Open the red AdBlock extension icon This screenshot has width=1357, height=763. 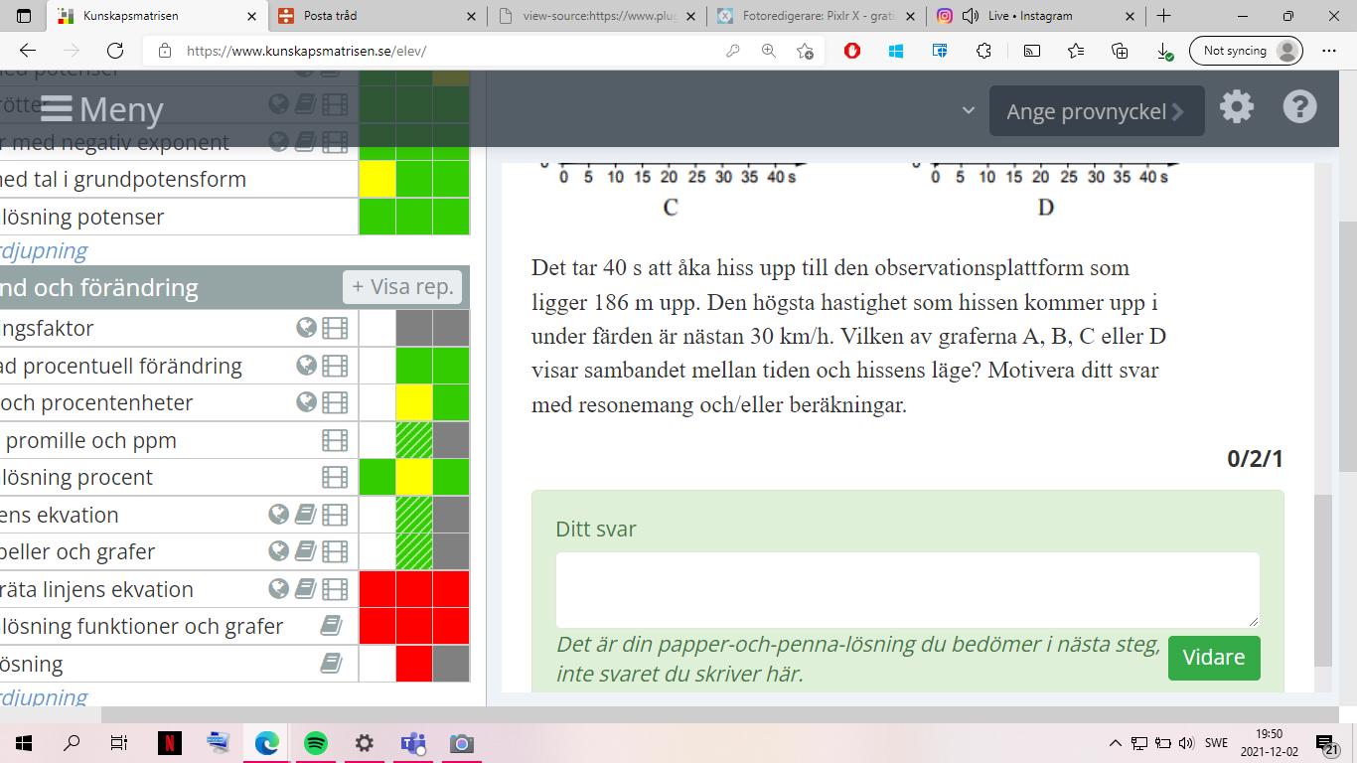click(851, 51)
